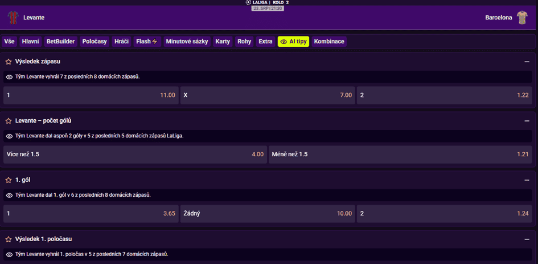Screen dimensions: 538x264
Task: Click the match date 23. SRP 21:30
Action: 268,9
